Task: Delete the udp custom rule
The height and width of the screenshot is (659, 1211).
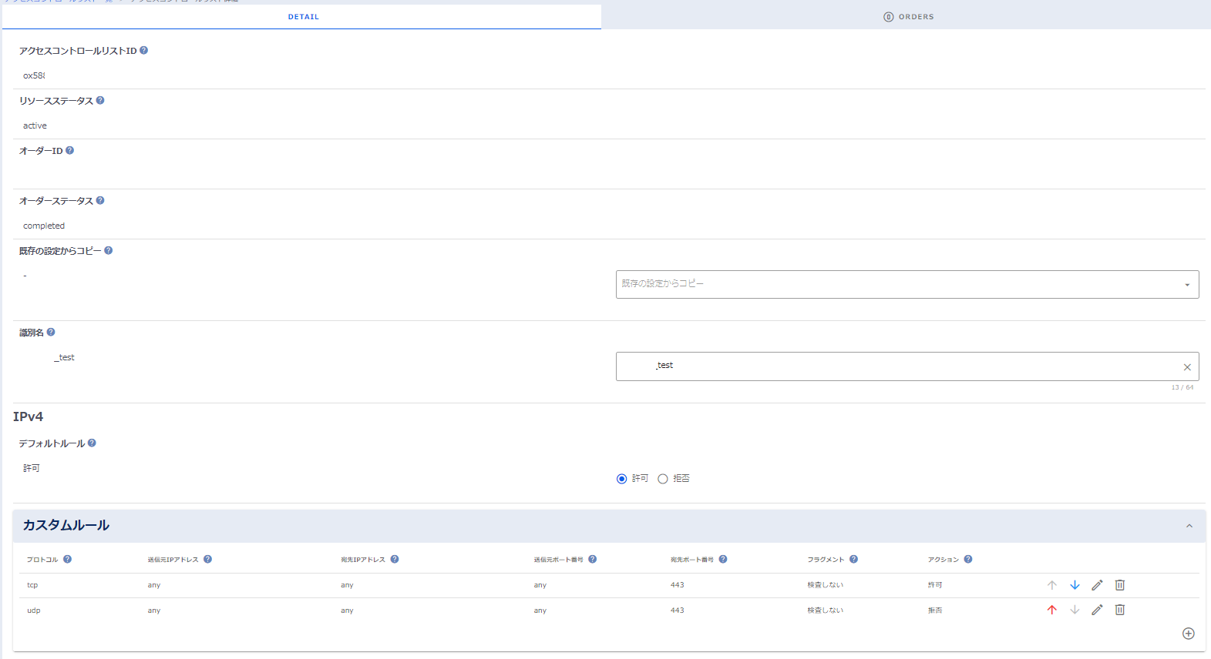Action: (x=1120, y=610)
